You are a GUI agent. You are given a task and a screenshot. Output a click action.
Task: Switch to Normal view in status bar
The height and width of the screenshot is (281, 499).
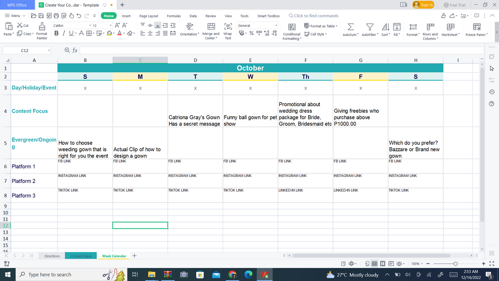(x=375, y=264)
